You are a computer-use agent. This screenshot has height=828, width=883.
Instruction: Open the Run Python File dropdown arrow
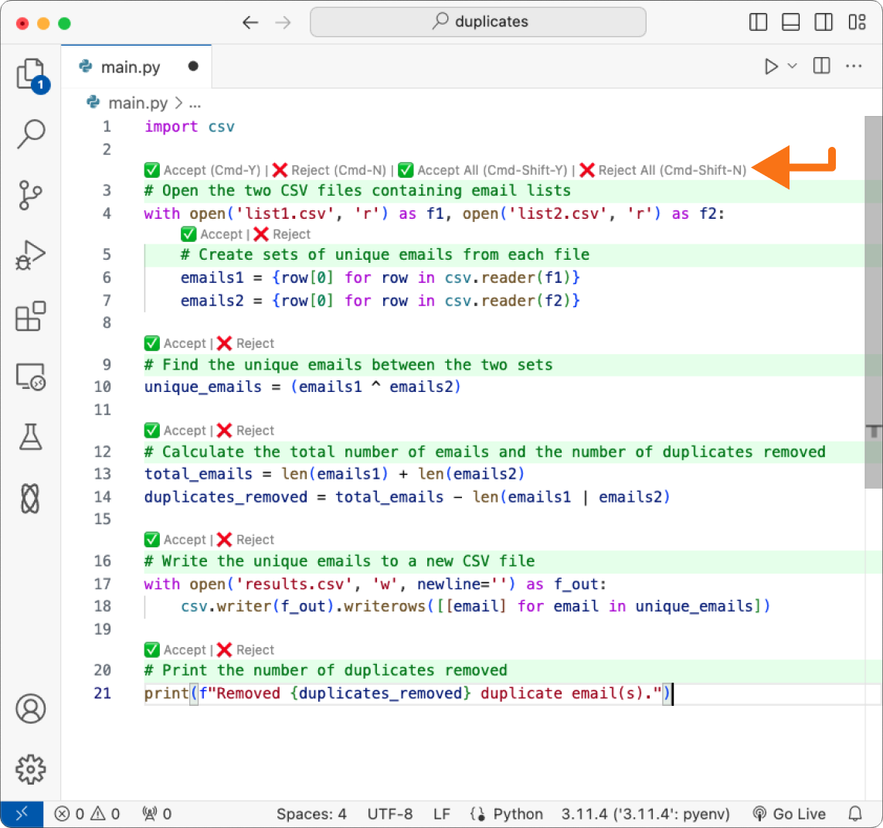pyautogui.click(x=792, y=66)
